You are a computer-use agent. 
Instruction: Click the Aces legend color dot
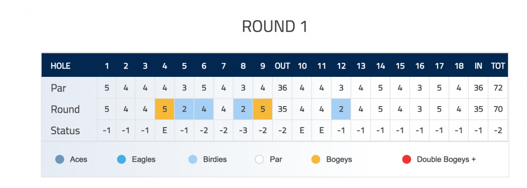[x=60, y=159]
